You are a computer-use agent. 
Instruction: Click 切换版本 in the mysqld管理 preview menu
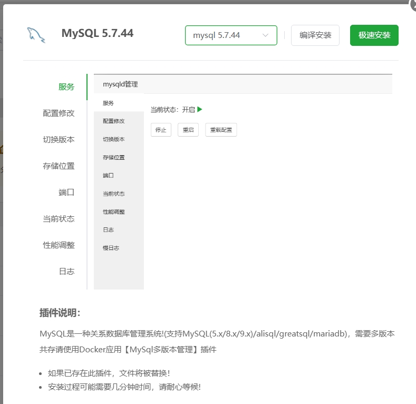(113, 139)
